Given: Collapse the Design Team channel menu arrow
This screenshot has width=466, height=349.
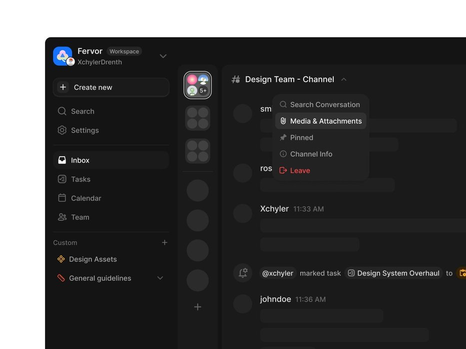Looking at the screenshot, I should click(344, 79).
